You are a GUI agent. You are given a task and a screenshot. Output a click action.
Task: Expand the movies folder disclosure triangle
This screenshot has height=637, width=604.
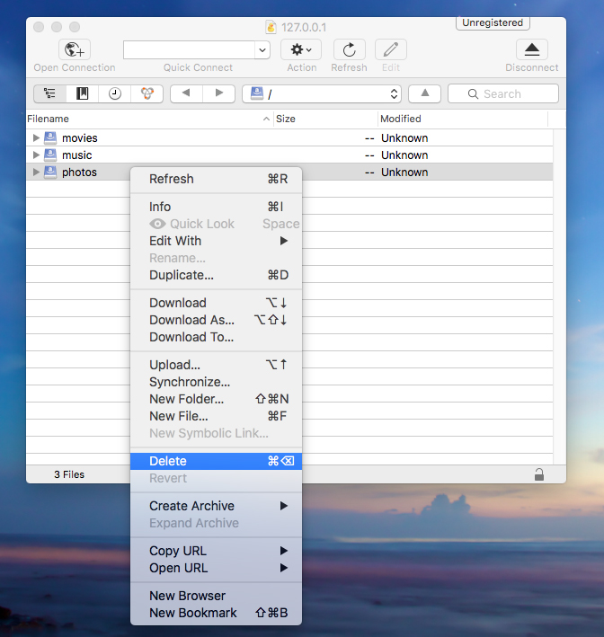[x=37, y=138]
